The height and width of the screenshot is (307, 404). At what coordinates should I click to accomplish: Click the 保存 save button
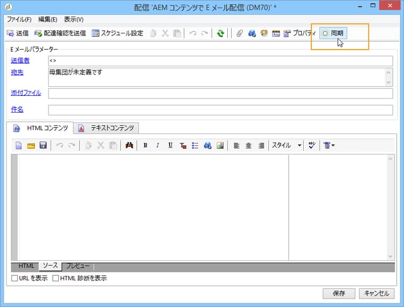click(x=339, y=294)
